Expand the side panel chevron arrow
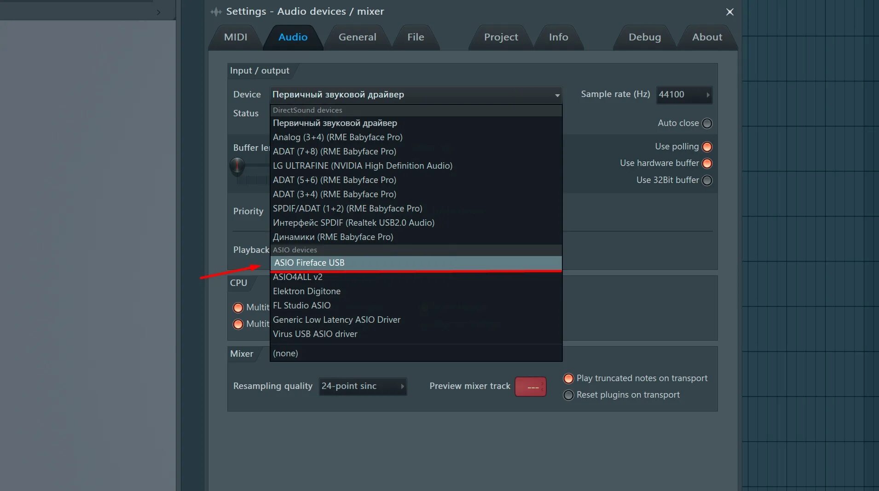 point(158,12)
